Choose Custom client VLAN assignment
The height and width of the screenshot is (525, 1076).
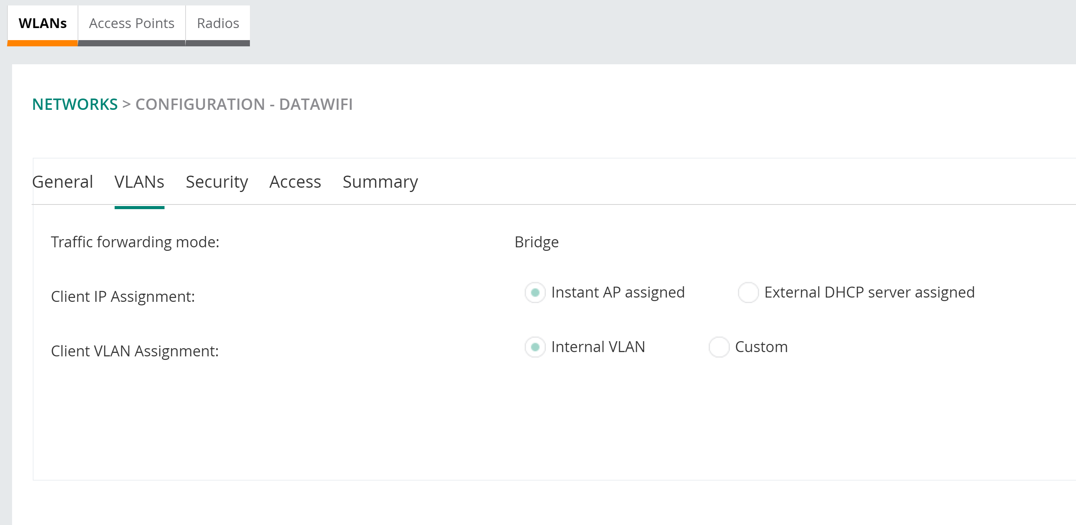719,347
